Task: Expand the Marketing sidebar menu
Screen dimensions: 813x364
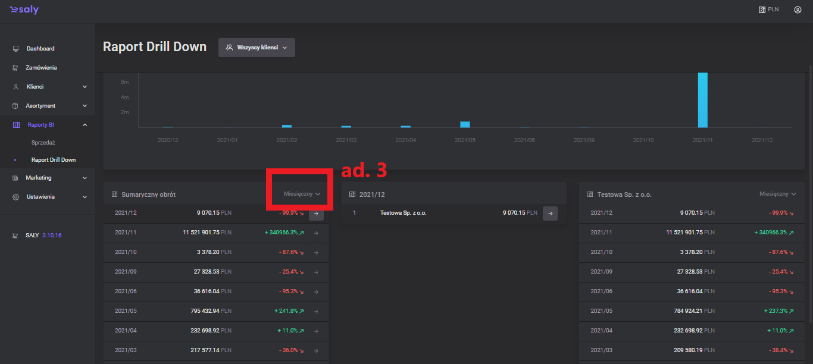Action: click(x=85, y=178)
